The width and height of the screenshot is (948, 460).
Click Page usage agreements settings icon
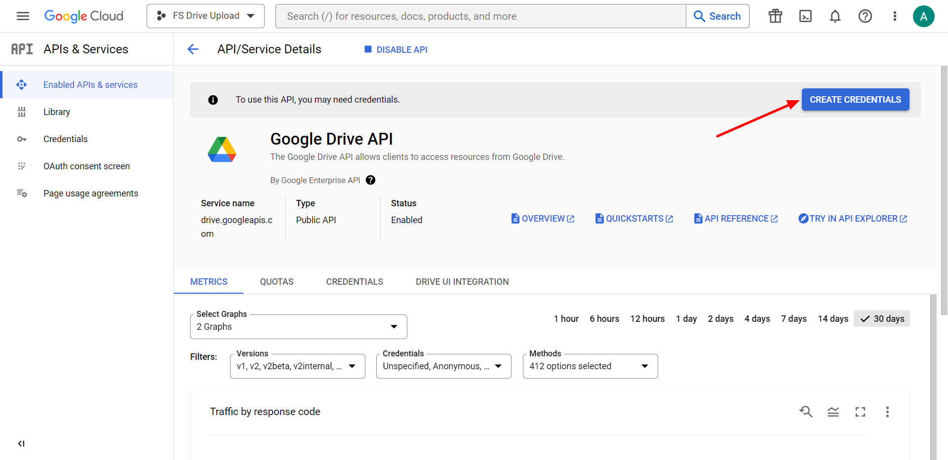pos(22,193)
